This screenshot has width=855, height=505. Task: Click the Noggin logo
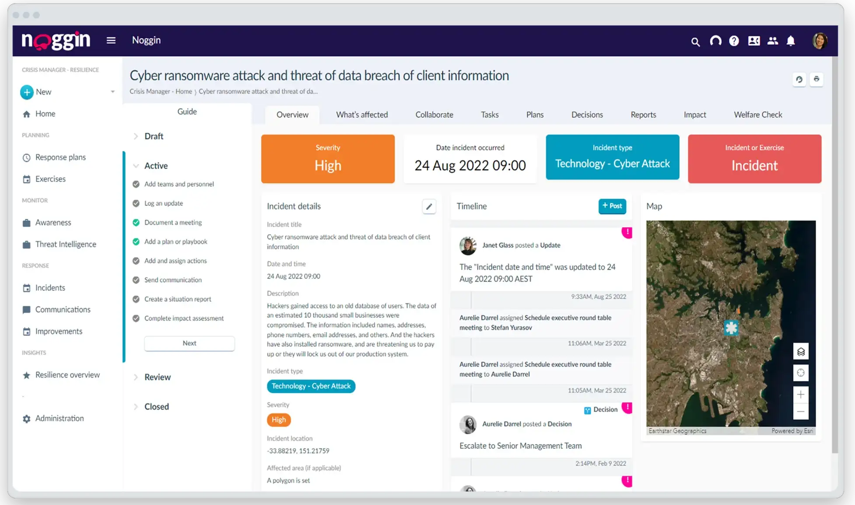56,41
